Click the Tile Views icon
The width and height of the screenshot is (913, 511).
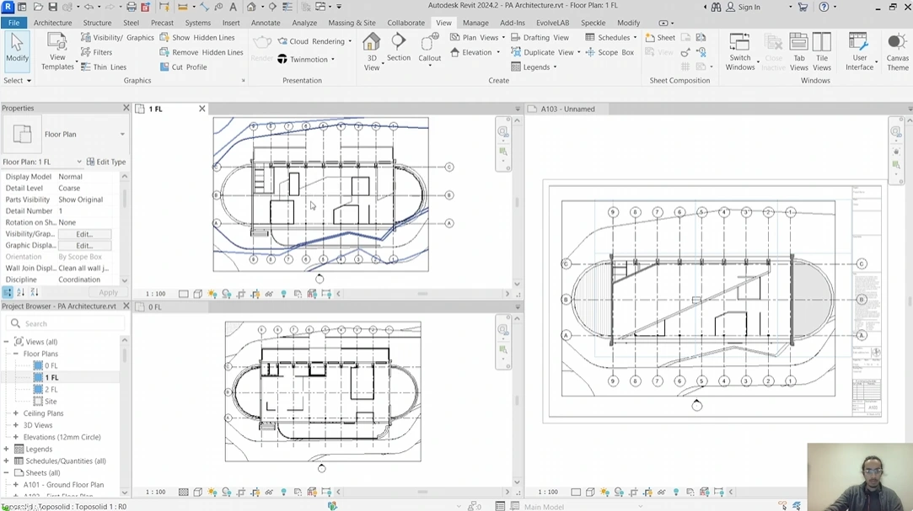point(822,51)
